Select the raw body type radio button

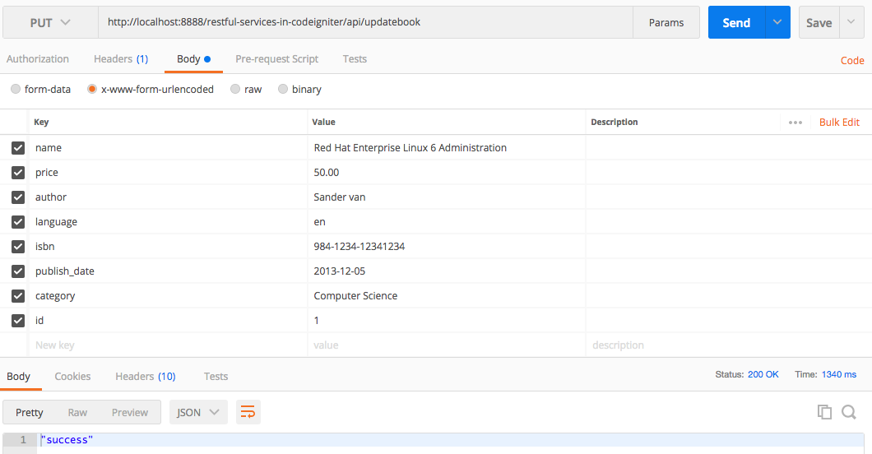(235, 90)
